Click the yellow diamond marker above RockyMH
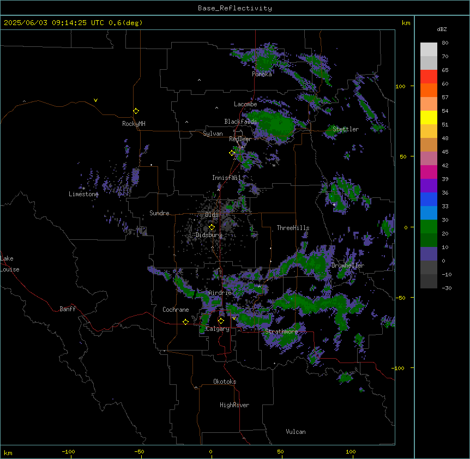 click(x=136, y=111)
